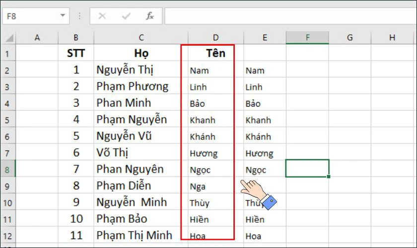Viewport: 417px width, 248px height.
Task: Select row 4 header
Action: [x=8, y=102]
